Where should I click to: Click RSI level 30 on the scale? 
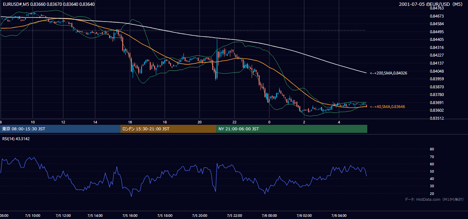tap(432, 186)
